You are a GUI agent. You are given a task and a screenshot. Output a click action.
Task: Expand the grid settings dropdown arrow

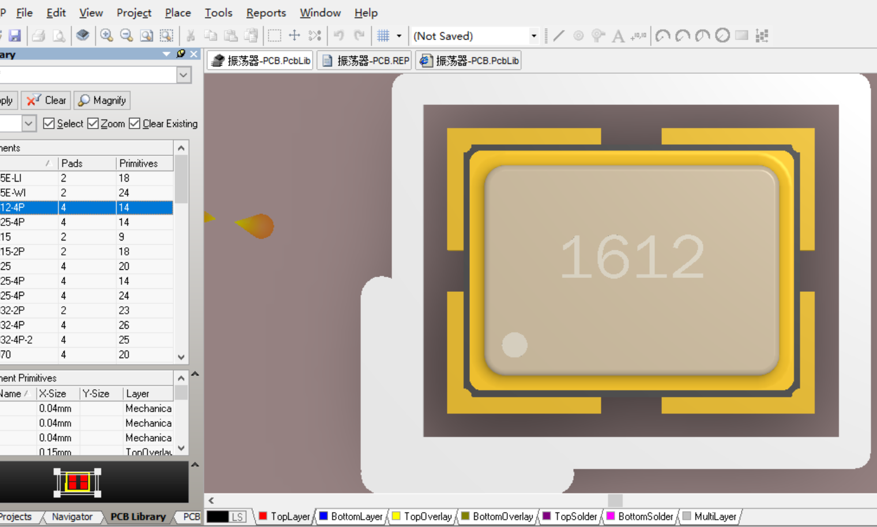click(398, 36)
